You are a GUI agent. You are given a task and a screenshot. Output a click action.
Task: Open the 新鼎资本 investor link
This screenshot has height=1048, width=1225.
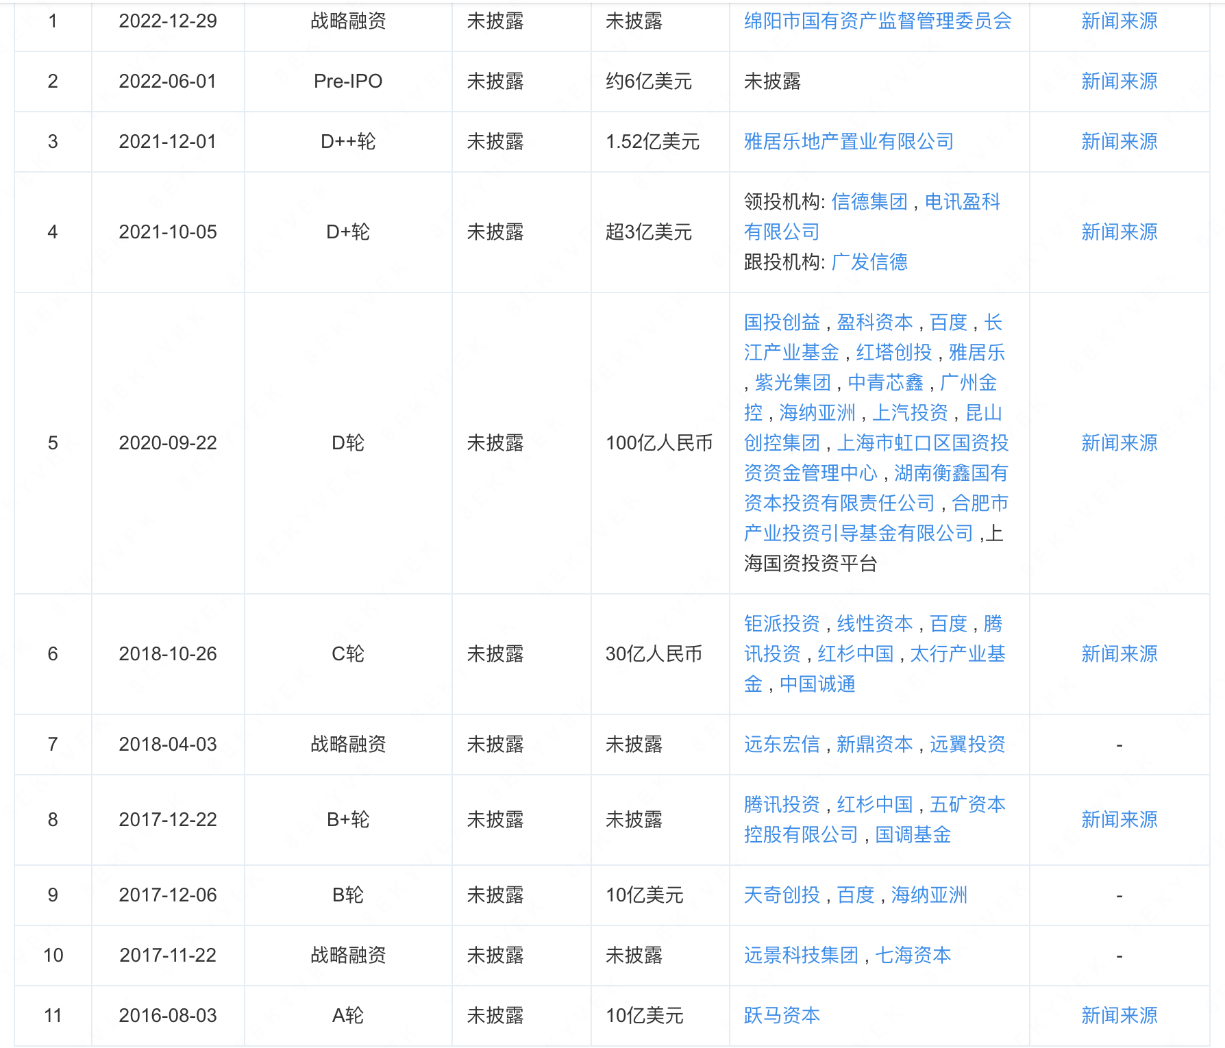coord(875,745)
